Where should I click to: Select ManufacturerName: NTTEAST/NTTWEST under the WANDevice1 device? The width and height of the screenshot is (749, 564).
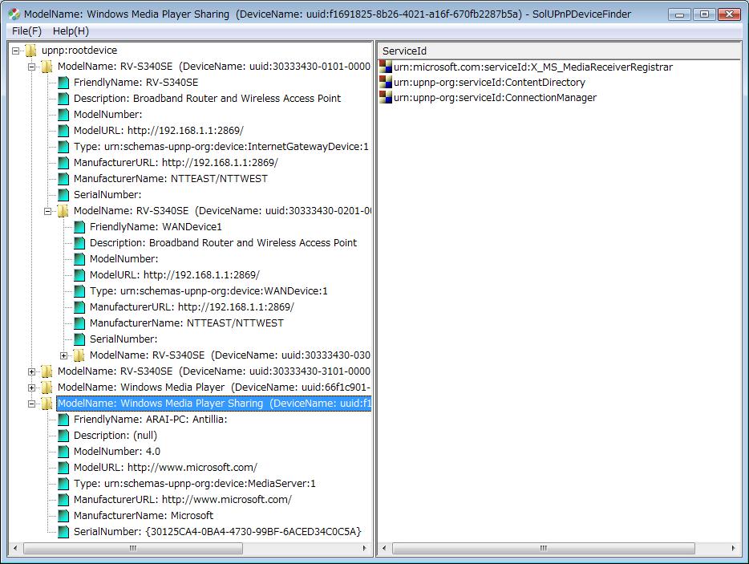point(187,323)
